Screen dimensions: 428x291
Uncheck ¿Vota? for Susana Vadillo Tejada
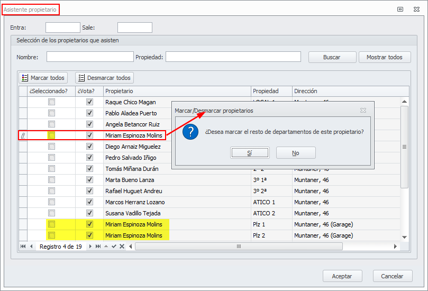(89, 213)
